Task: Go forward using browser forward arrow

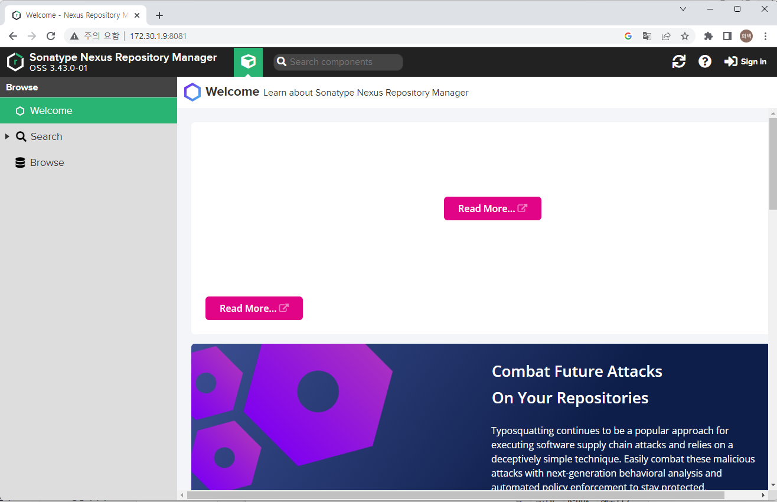Action: point(32,36)
